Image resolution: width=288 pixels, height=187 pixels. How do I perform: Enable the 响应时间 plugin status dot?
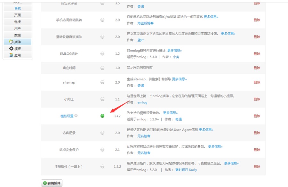tap(102, 68)
